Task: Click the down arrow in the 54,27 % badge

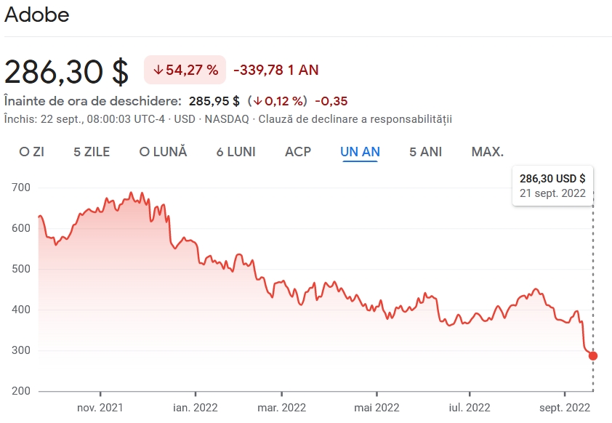Action: pos(158,70)
